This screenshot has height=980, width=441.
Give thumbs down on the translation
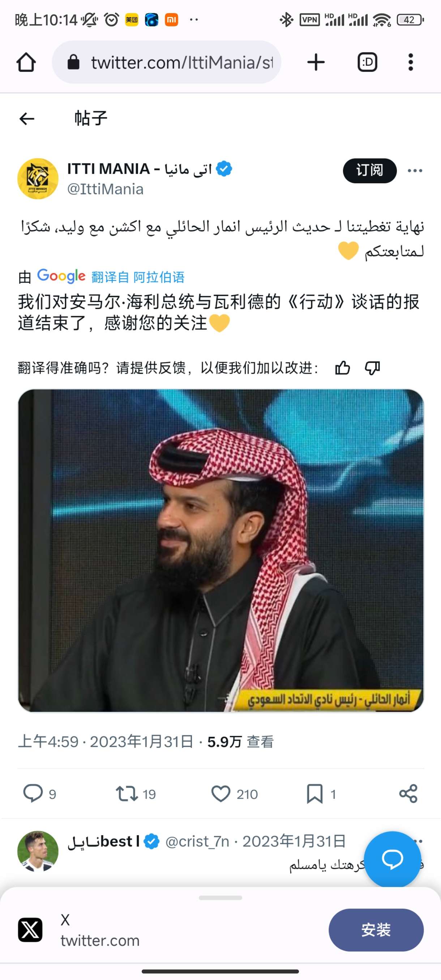tap(373, 368)
